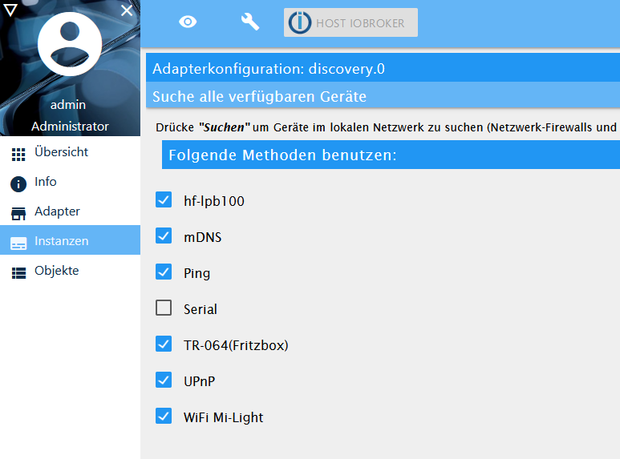Open the Übersicht menu item

pyautogui.click(x=61, y=152)
